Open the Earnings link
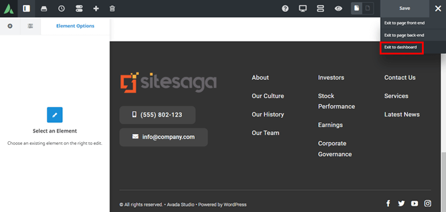Screen dimensions: 446x212 point(330,125)
